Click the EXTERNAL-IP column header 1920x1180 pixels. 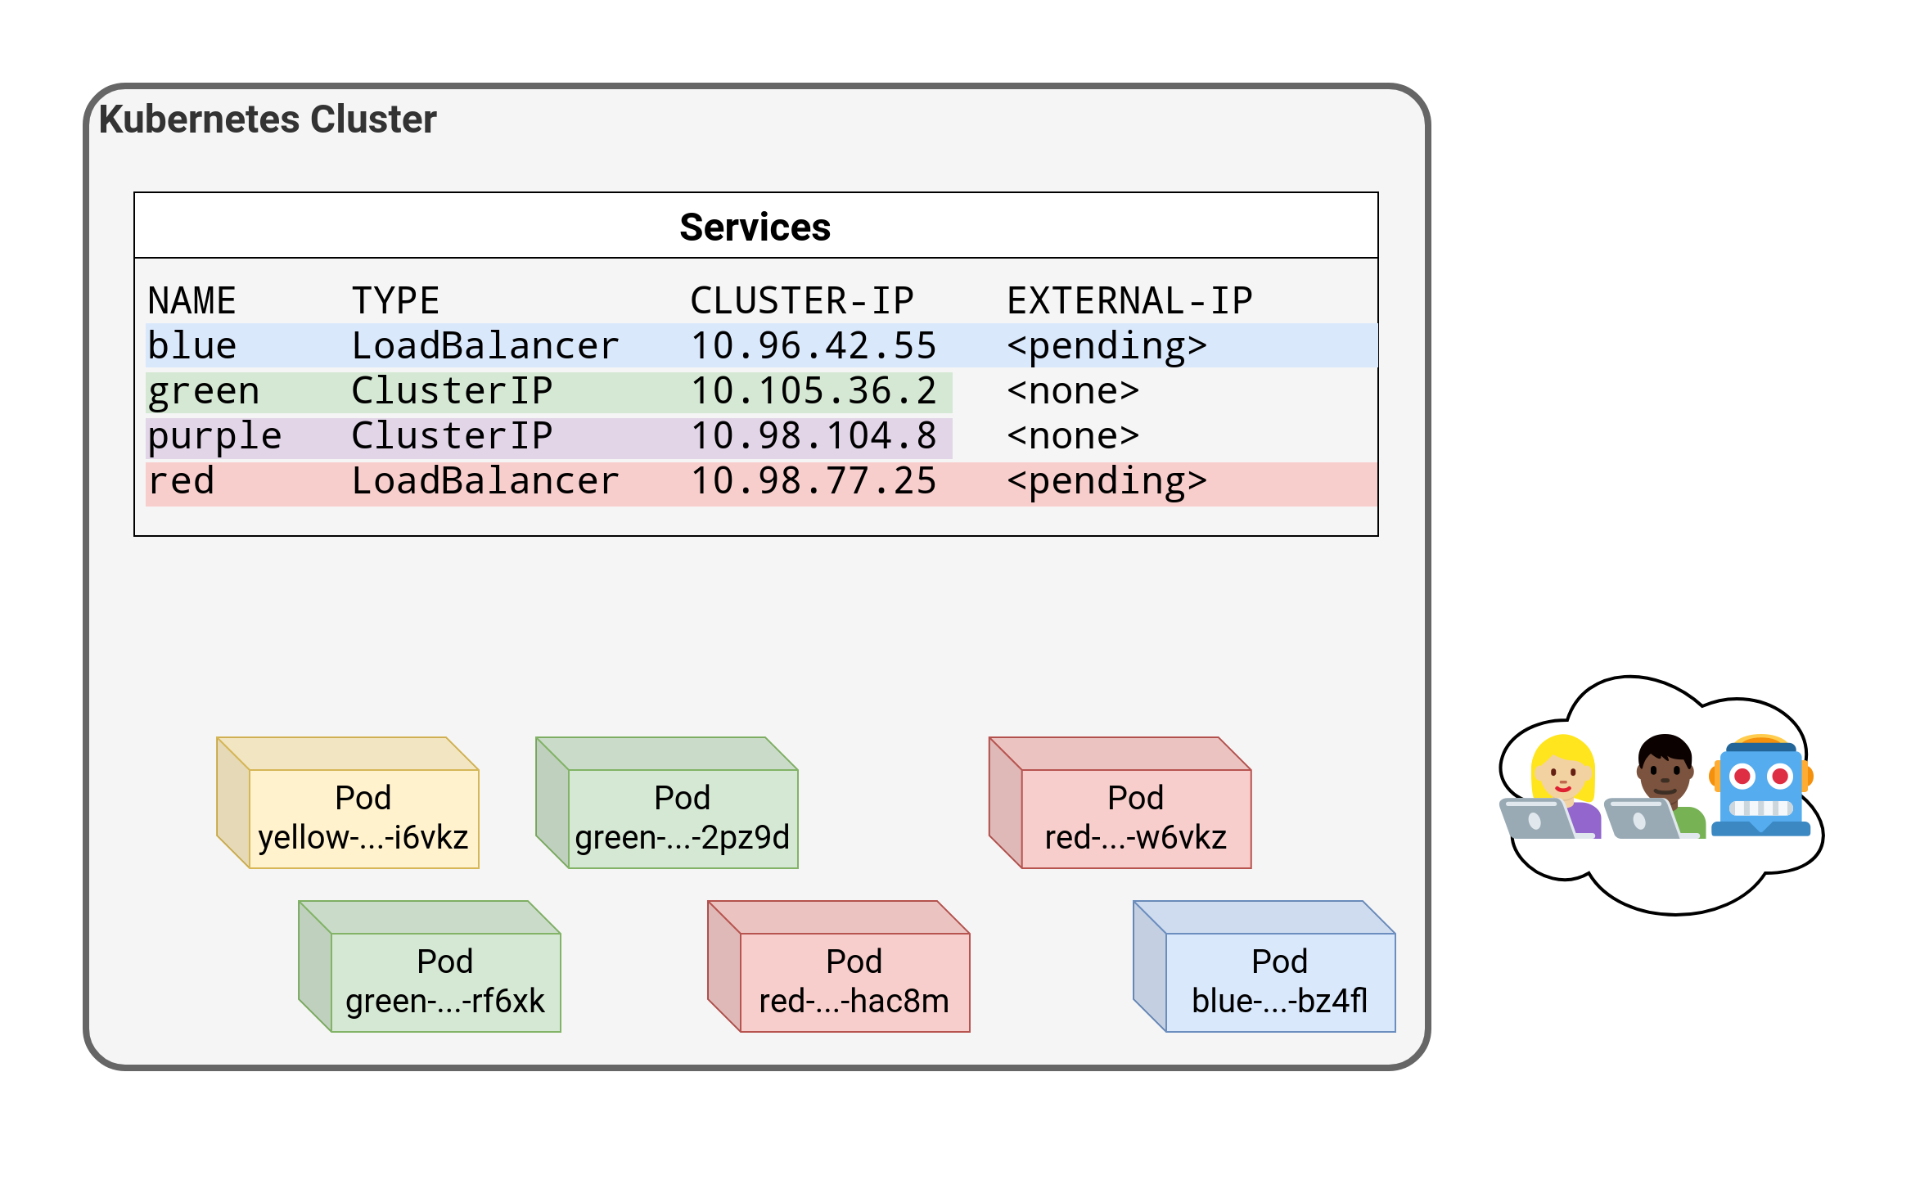pos(1129,301)
